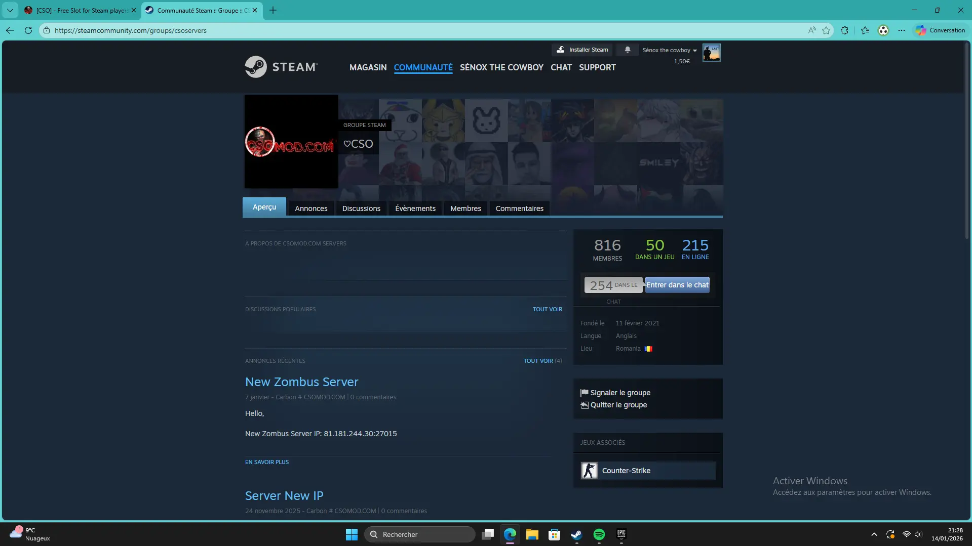972x546 pixels.
Task: Open the Counter-Strike associated game
Action: click(648, 471)
